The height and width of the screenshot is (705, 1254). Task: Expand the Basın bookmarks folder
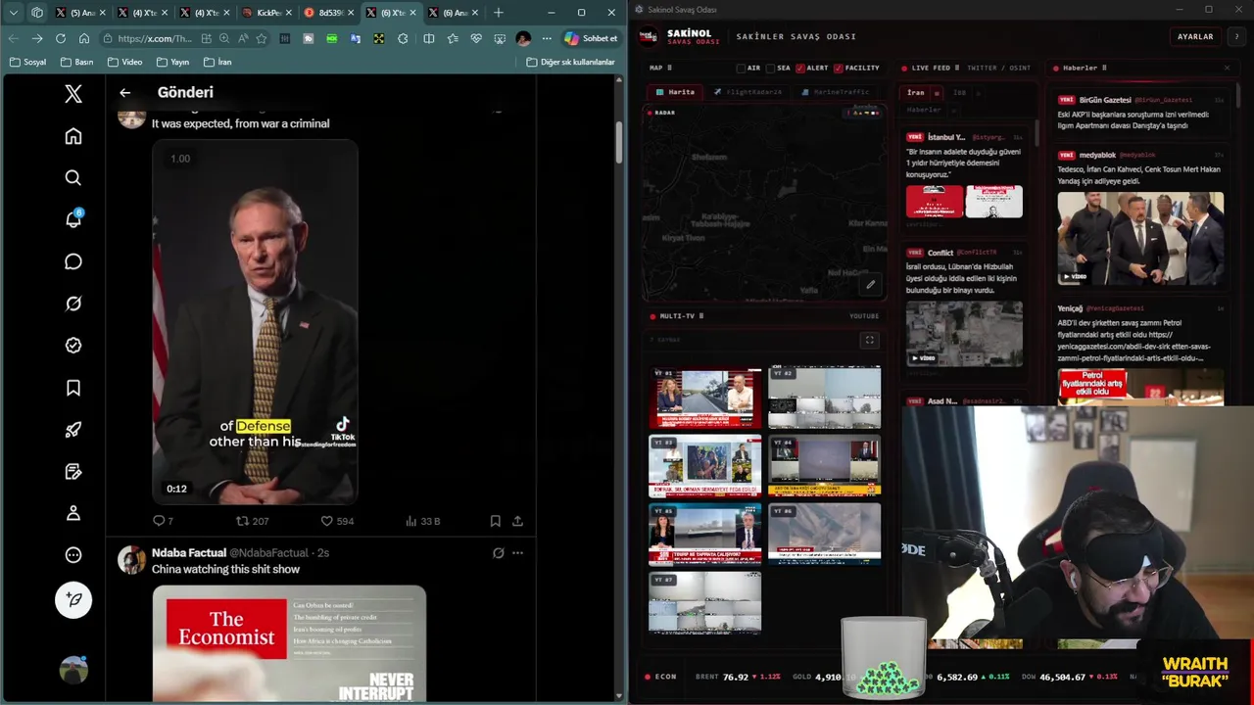76,62
